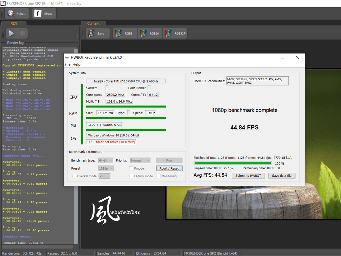Click the RAM size 16 174 MB field
The height and width of the screenshot is (256, 341).
click(x=105, y=113)
